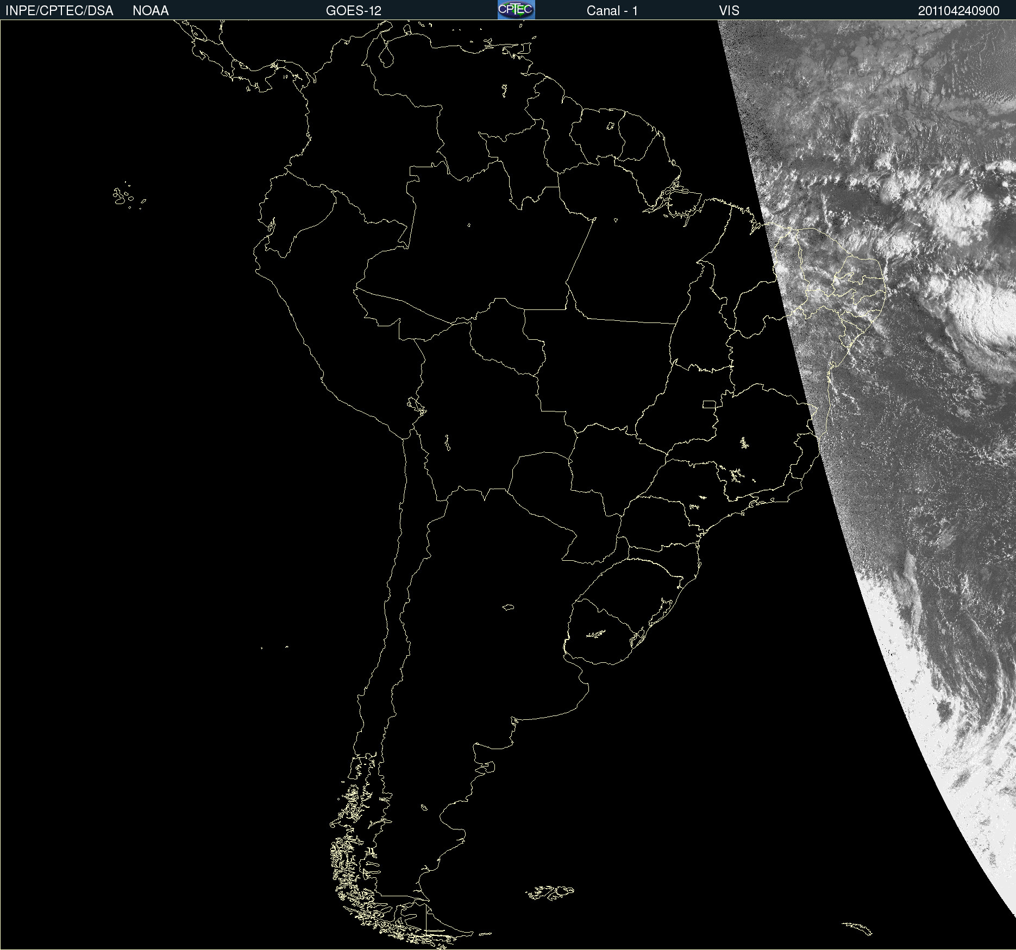Viewport: 1016px width, 950px height.
Task: Click the Canal - 1 label
Action: [x=612, y=11]
